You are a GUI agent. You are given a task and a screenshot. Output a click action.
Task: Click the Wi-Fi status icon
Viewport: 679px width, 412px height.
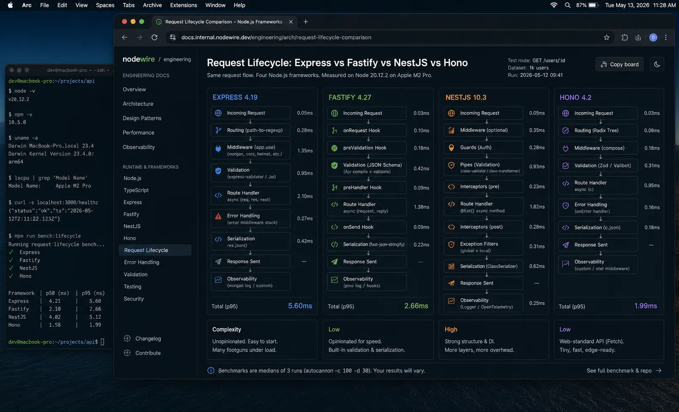[x=554, y=5]
